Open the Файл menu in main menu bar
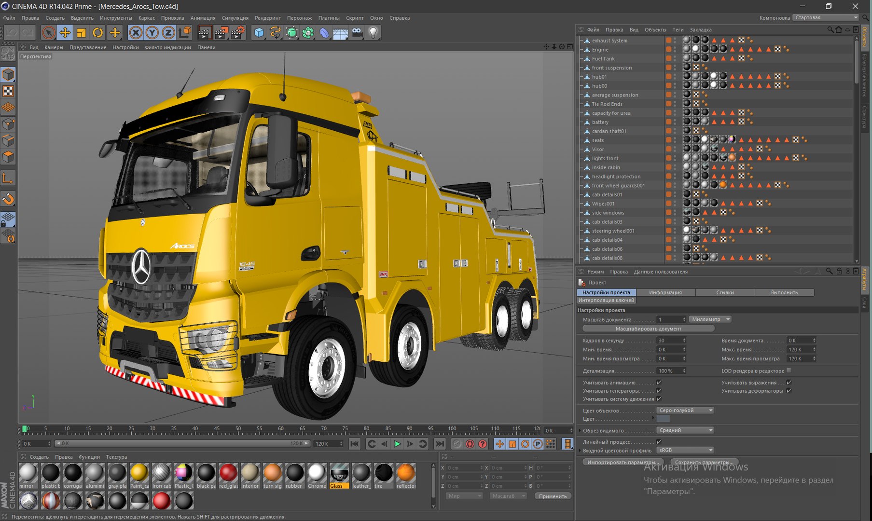The width and height of the screenshot is (872, 521). pyautogui.click(x=9, y=18)
